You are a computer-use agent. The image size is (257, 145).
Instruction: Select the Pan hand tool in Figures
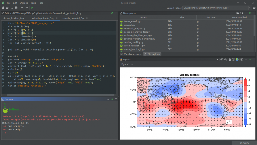(x=230, y=60)
